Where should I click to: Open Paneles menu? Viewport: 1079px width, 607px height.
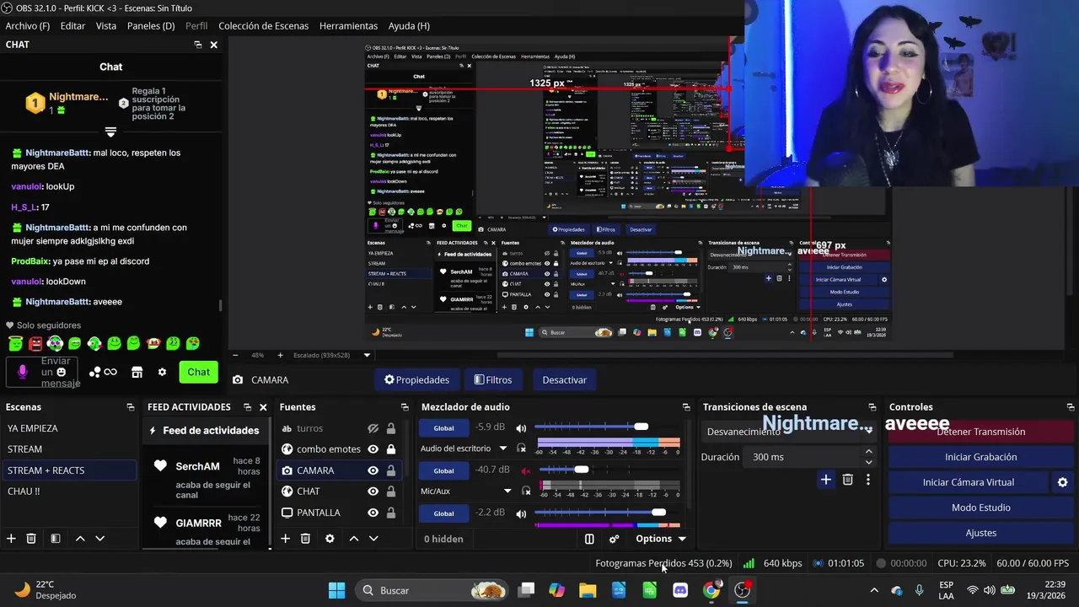[151, 26]
